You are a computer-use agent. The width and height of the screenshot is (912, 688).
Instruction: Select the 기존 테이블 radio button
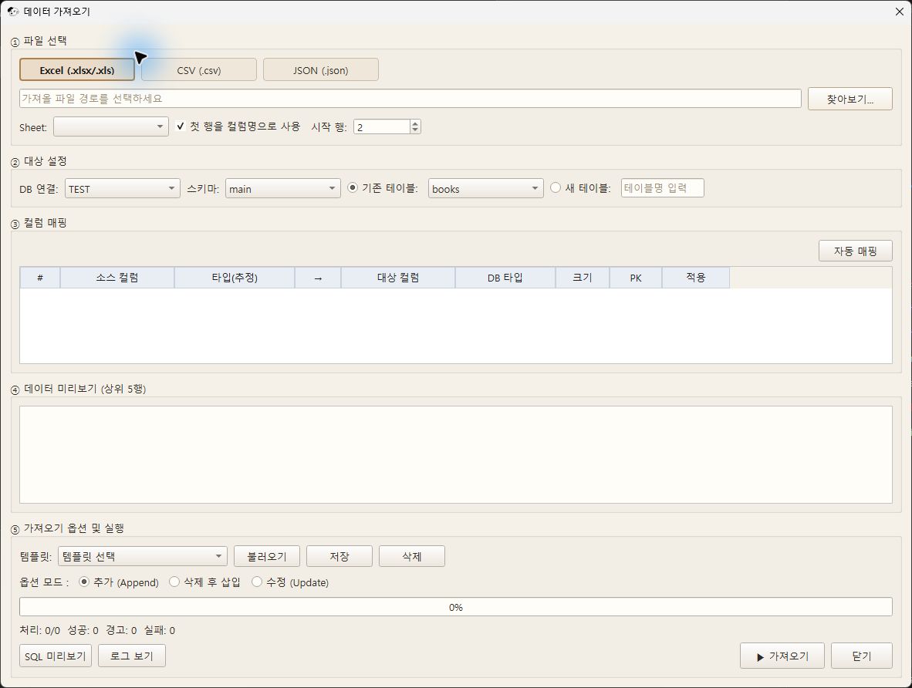(353, 187)
